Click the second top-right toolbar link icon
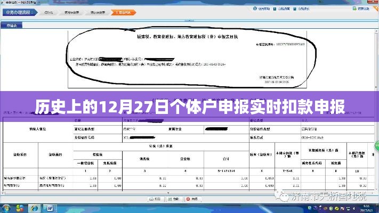Image resolution: width=379 pixels, height=213 pixels. tap(275, 9)
